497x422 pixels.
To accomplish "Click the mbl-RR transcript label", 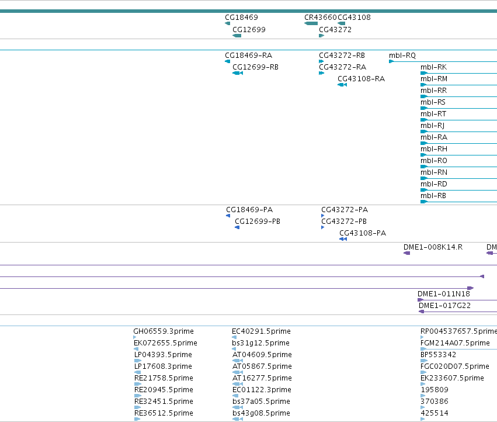I will [x=433, y=91].
